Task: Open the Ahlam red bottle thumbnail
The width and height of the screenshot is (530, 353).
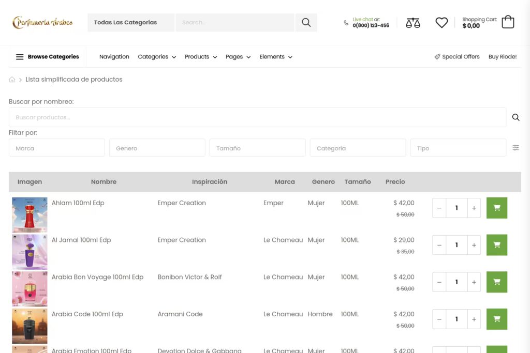Action: pos(30,215)
